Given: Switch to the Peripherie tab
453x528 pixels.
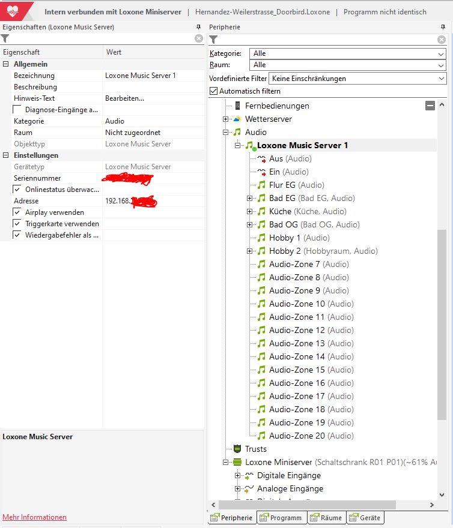Looking at the screenshot, I should [232, 518].
